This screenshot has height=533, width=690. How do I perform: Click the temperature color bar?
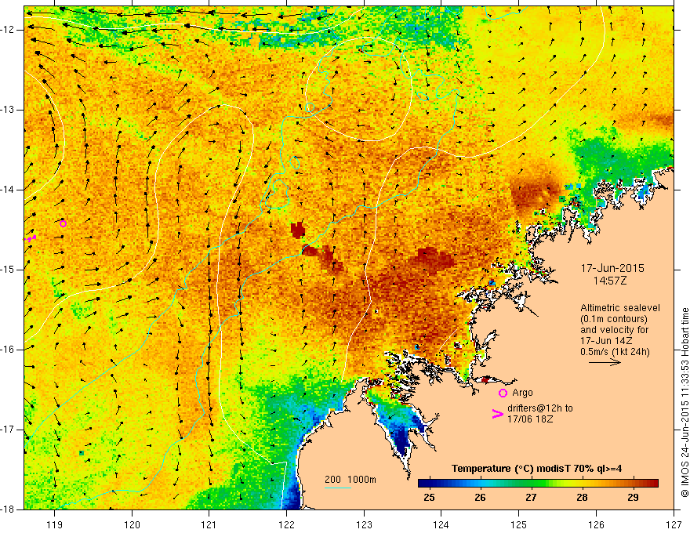pyautogui.click(x=538, y=484)
